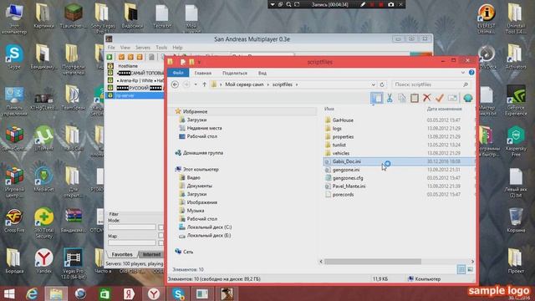Click the Поиск: scriptfiles search box
The height and width of the screenshot is (301, 535).
pyautogui.click(x=431, y=84)
